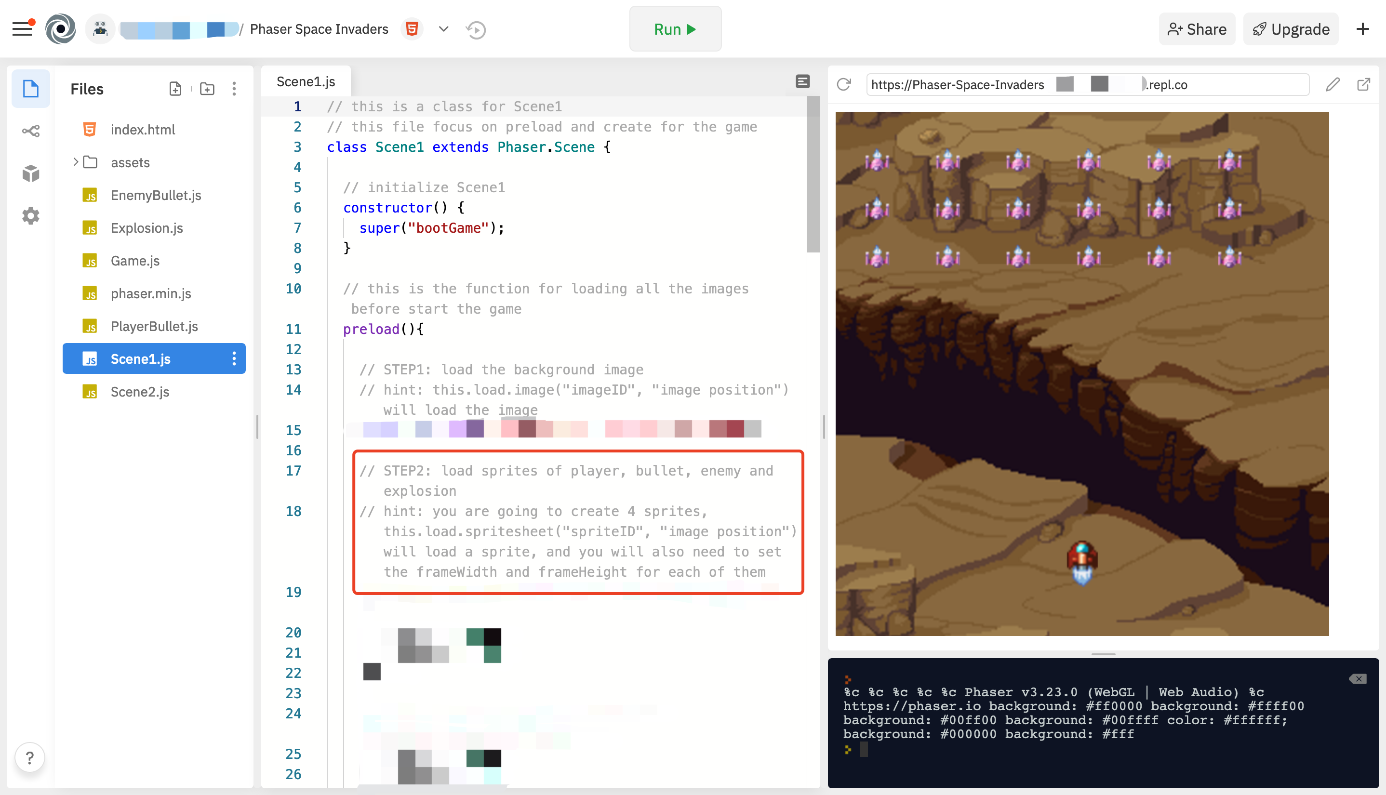Screen dimensions: 1386x795
Task: Open the Packages cube icon
Action: [30, 173]
